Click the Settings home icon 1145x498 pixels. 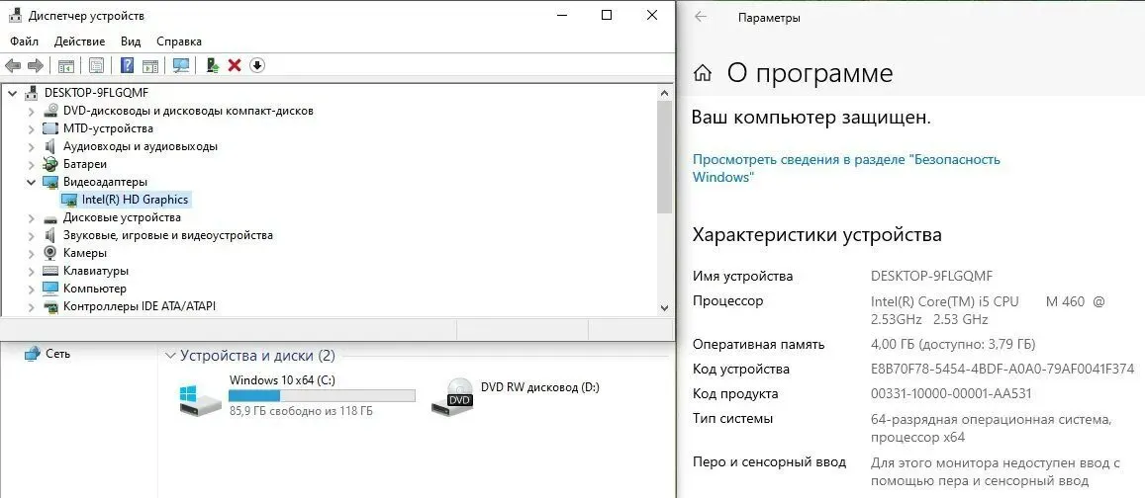pyautogui.click(x=703, y=73)
